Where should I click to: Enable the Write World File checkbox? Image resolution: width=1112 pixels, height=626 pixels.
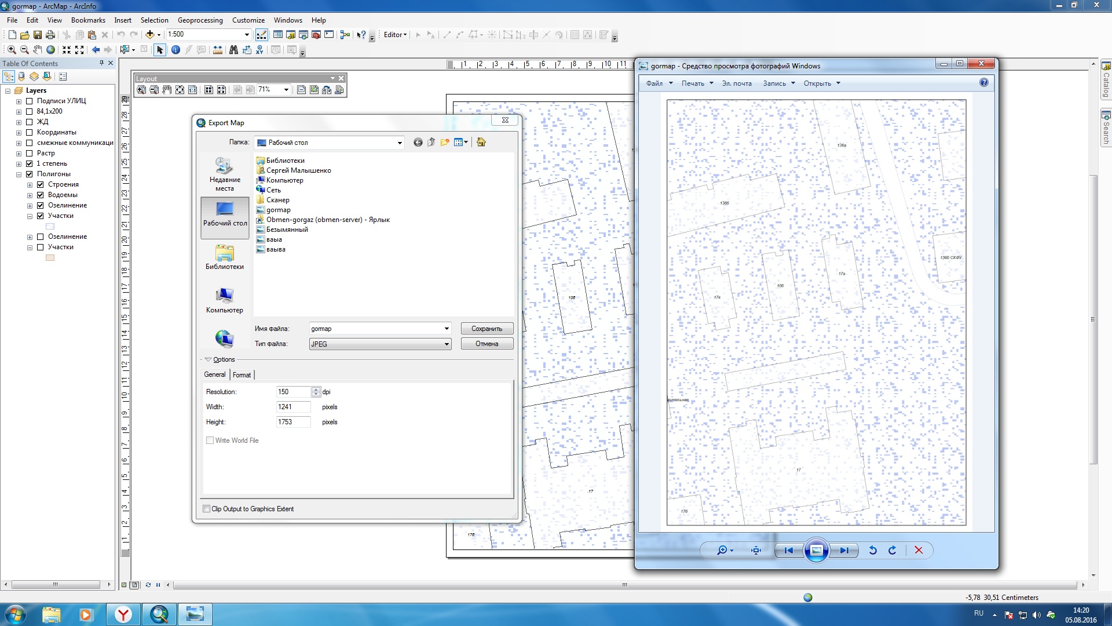[x=210, y=441]
